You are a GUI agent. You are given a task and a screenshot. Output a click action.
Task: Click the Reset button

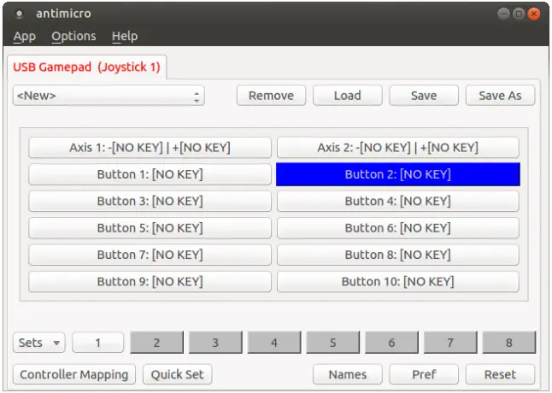[500, 374]
